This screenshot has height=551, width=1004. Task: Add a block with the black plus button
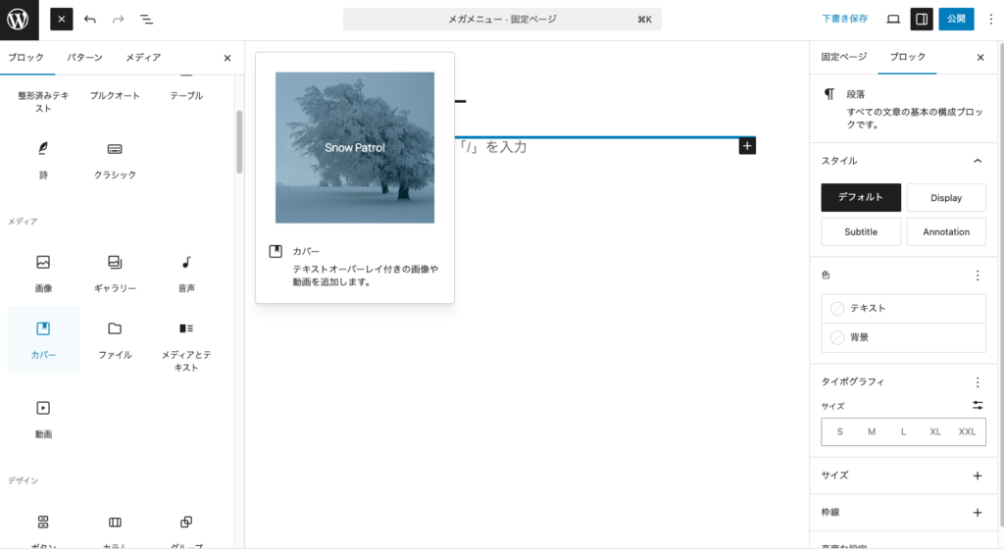tap(747, 146)
